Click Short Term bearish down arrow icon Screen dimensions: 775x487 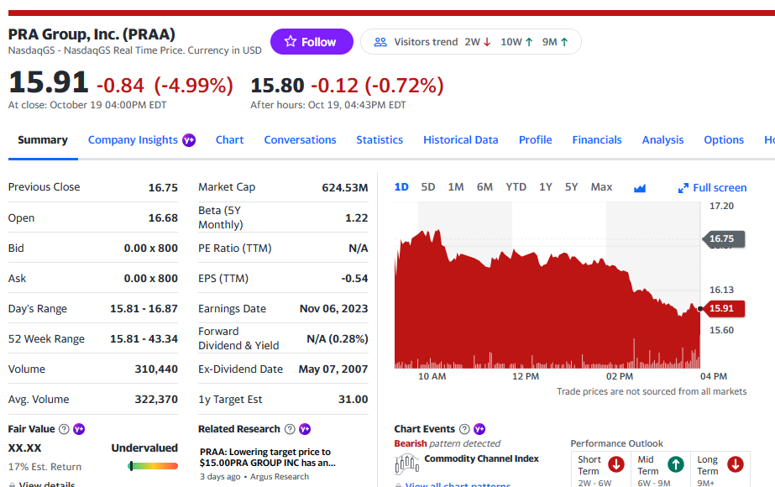click(615, 464)
